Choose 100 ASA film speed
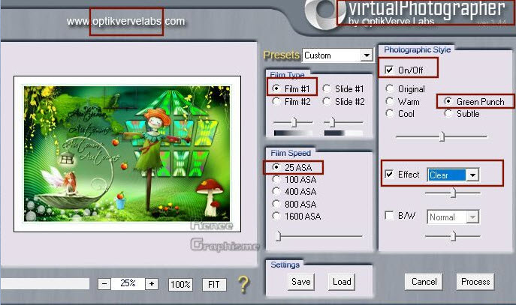Screen dimensions: 516x305 coord(276,179)
